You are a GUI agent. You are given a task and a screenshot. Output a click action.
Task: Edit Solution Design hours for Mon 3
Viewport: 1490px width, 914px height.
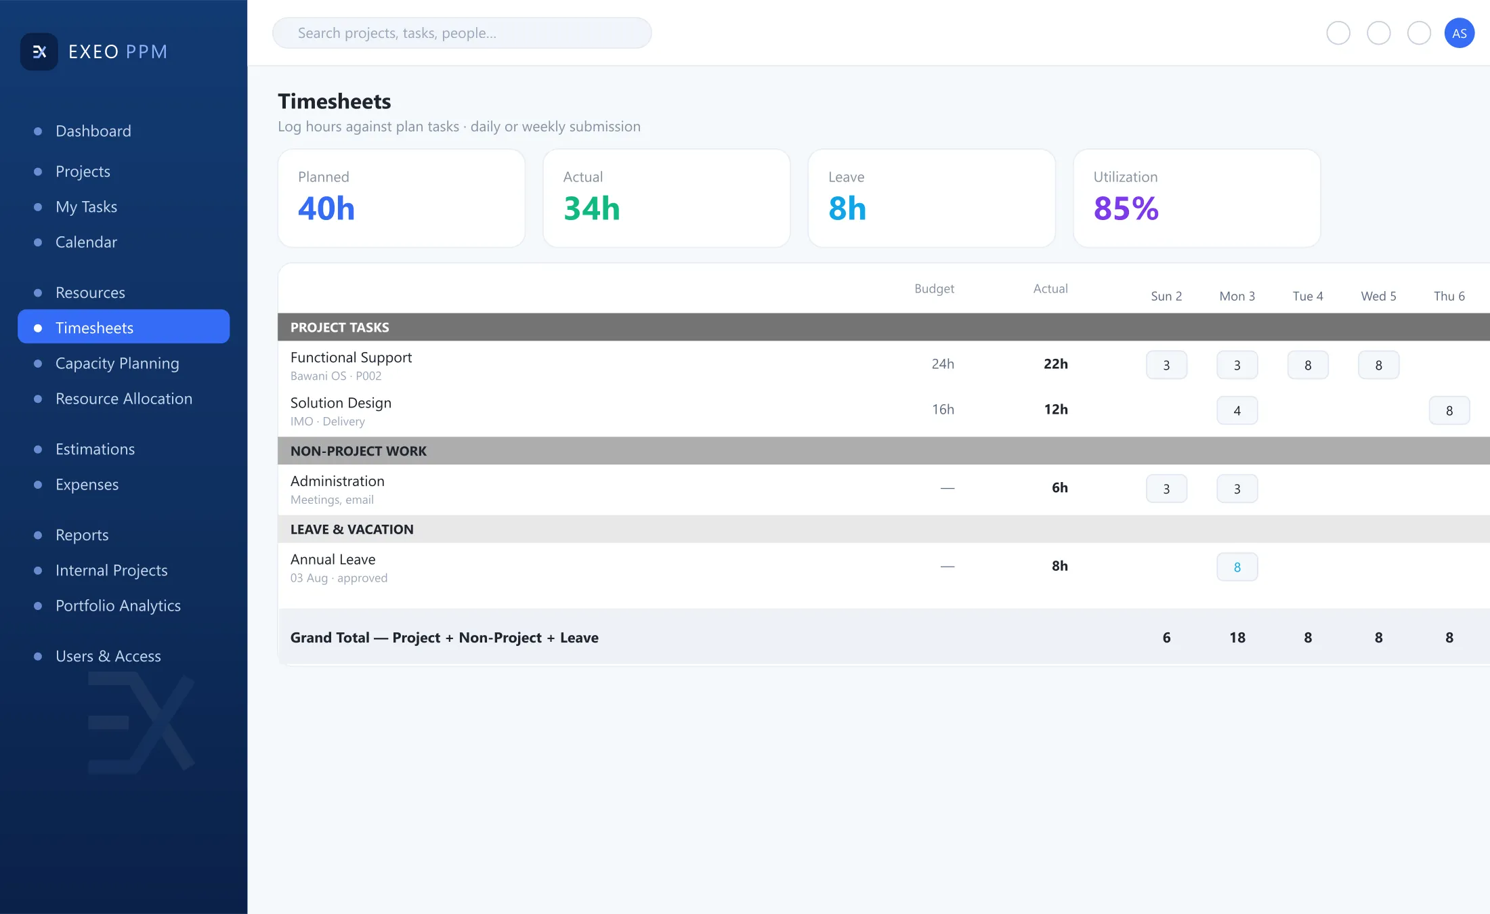[1237, 410]
